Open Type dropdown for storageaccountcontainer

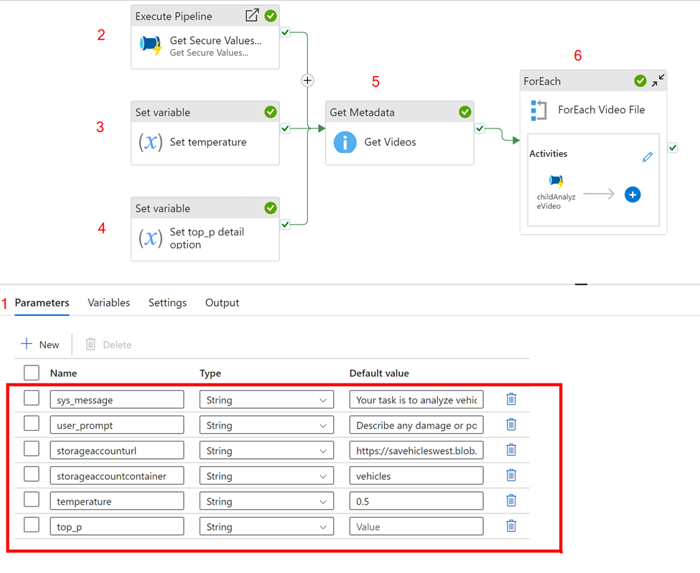click(x=266, y=476)
